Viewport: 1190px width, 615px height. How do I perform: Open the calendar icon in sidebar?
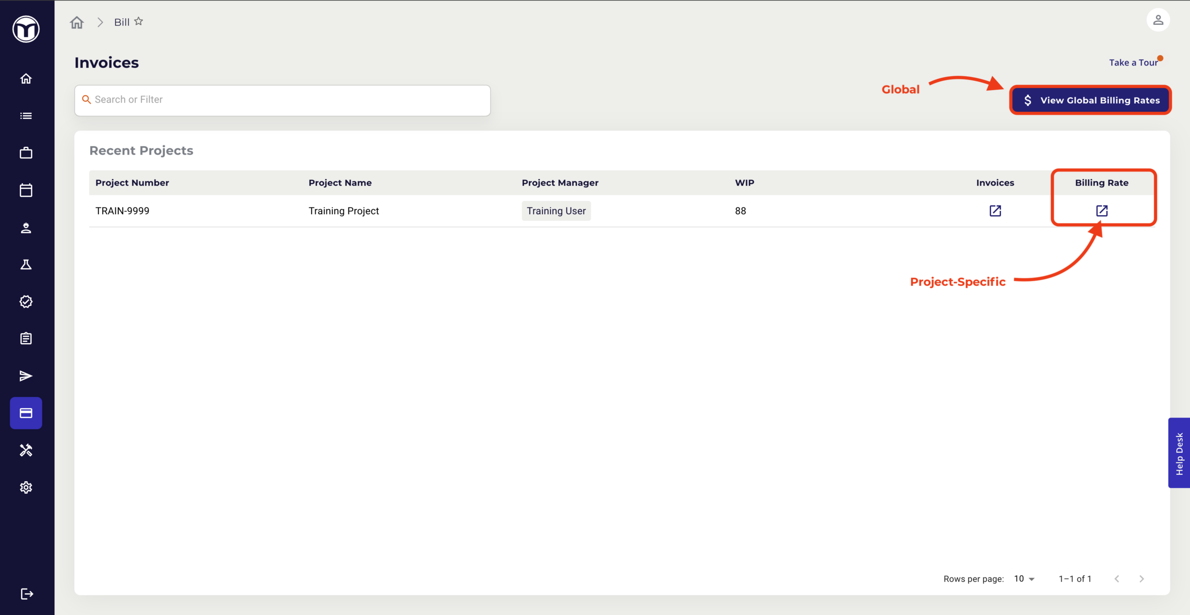click(x=26, y=190)
